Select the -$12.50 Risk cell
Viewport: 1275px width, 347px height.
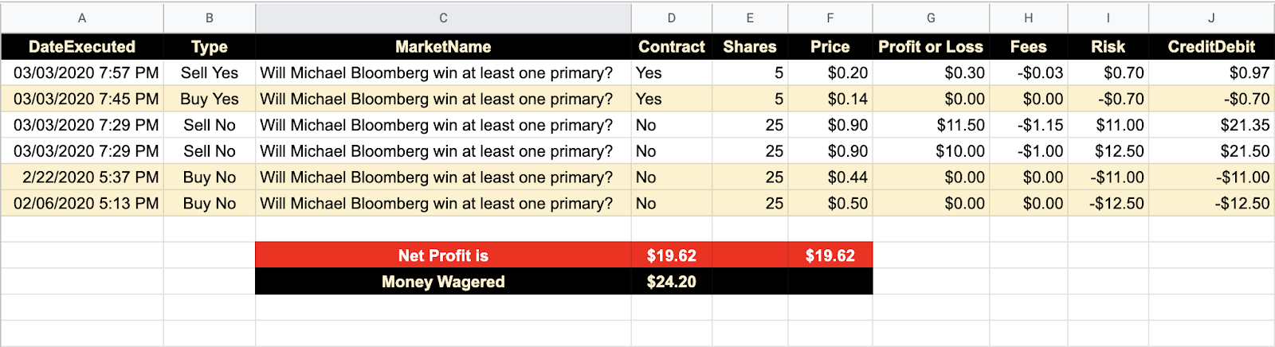[1108, 204]
